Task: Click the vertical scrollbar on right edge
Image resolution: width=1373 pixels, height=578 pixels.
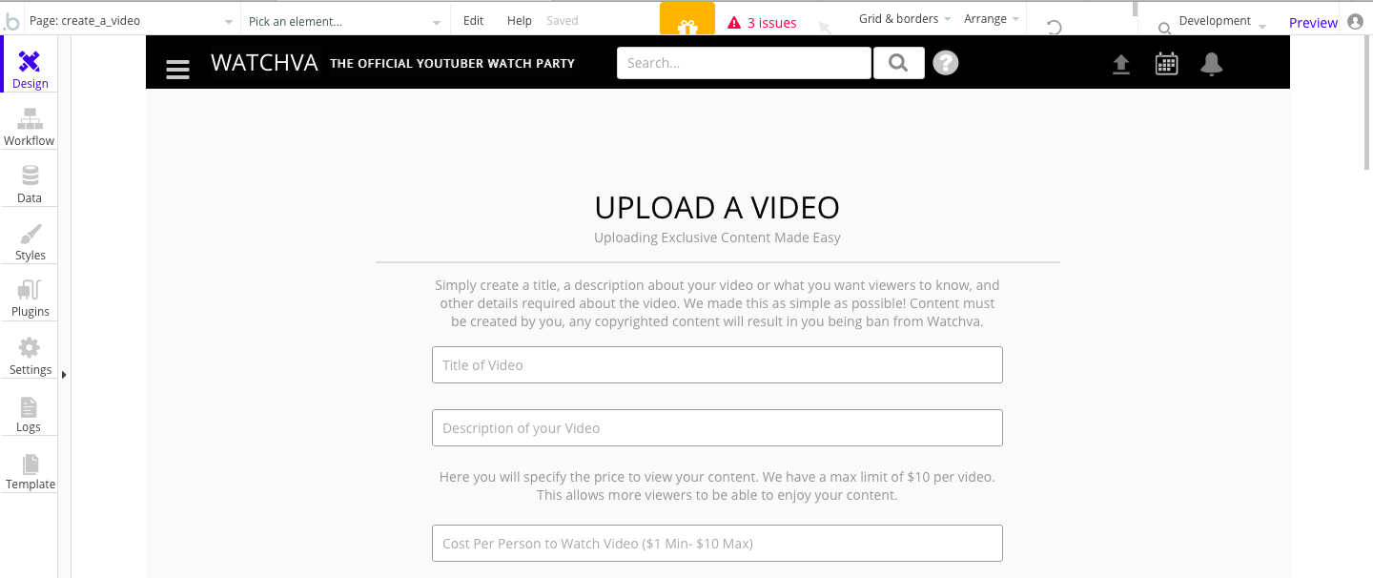Action: point(1367,105)
